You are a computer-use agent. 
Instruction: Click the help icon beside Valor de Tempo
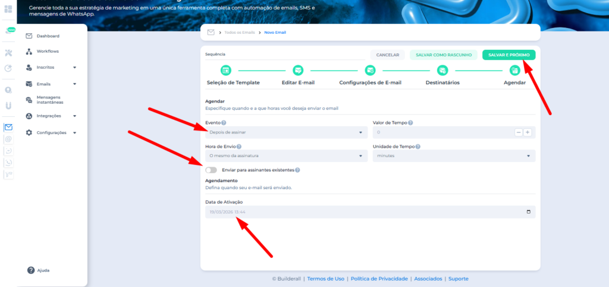410,123
